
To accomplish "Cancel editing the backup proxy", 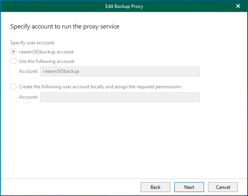I will 223,187.
